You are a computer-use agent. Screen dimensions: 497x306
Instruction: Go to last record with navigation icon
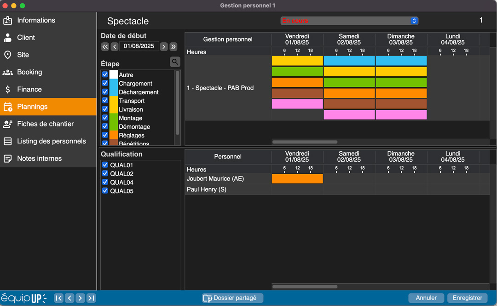pyautogui.click(x=91, y=298)
